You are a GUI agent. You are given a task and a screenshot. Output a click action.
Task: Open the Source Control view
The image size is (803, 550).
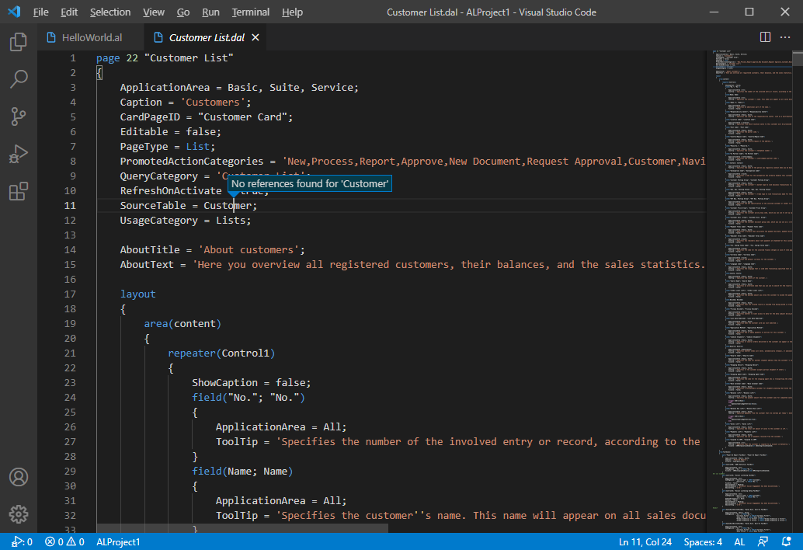click(19, 117)
